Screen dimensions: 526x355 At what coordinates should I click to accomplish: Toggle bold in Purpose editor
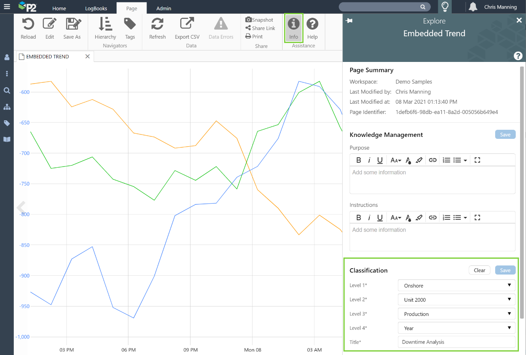click(358, 160)
